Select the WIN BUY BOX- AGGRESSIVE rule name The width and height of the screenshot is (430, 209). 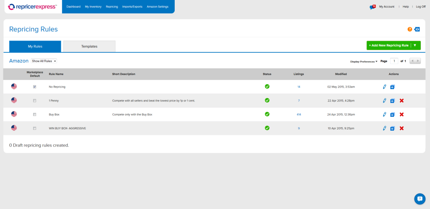tap(67, 128)
